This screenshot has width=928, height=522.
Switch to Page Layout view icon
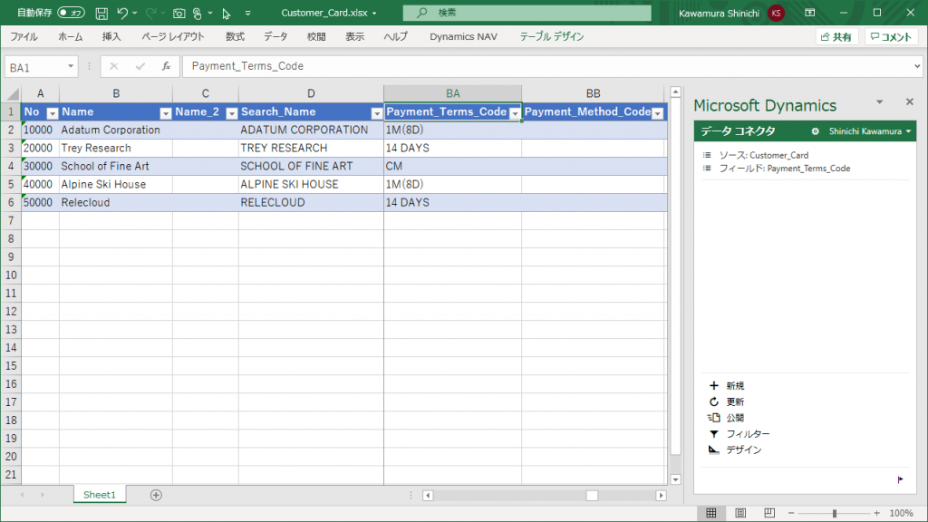[x=740, y=513]
